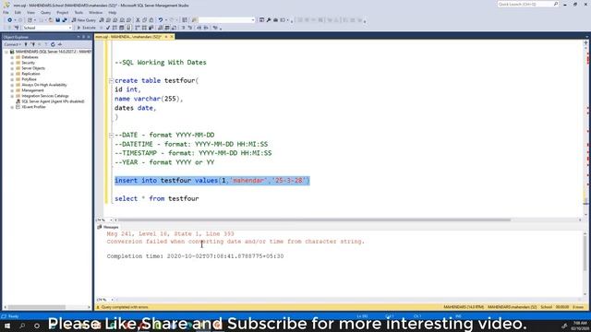Select Integration Services Catalogs folder

(45, 96)
